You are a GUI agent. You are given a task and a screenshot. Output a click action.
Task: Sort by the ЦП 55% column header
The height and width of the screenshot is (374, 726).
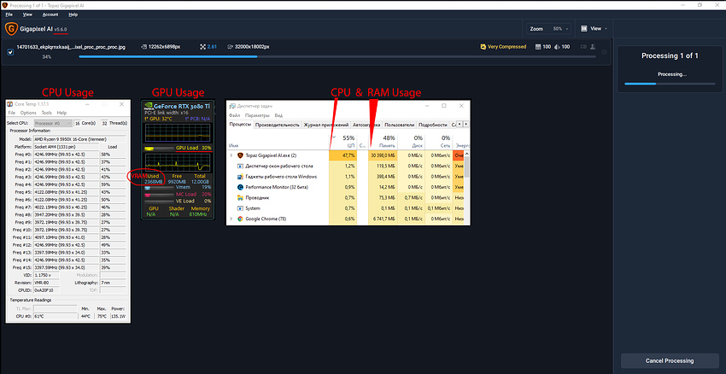click(x=343, y=141)
